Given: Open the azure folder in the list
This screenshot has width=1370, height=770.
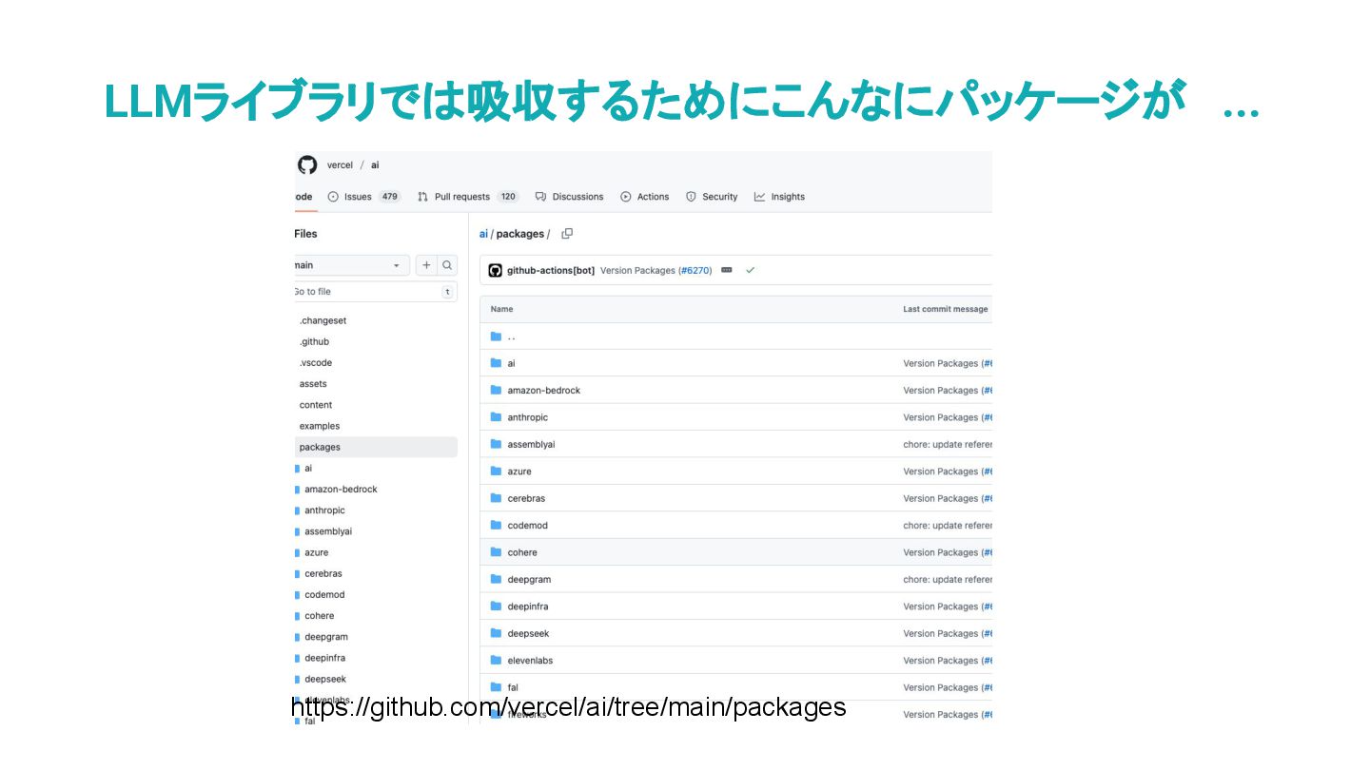Looking at the screenshot, I should tap(519, 472).
